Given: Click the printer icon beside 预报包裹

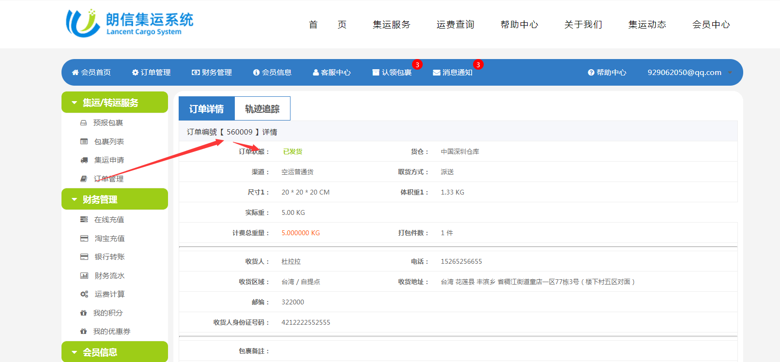Looking at the screenshot, I should tap(84, 123).
